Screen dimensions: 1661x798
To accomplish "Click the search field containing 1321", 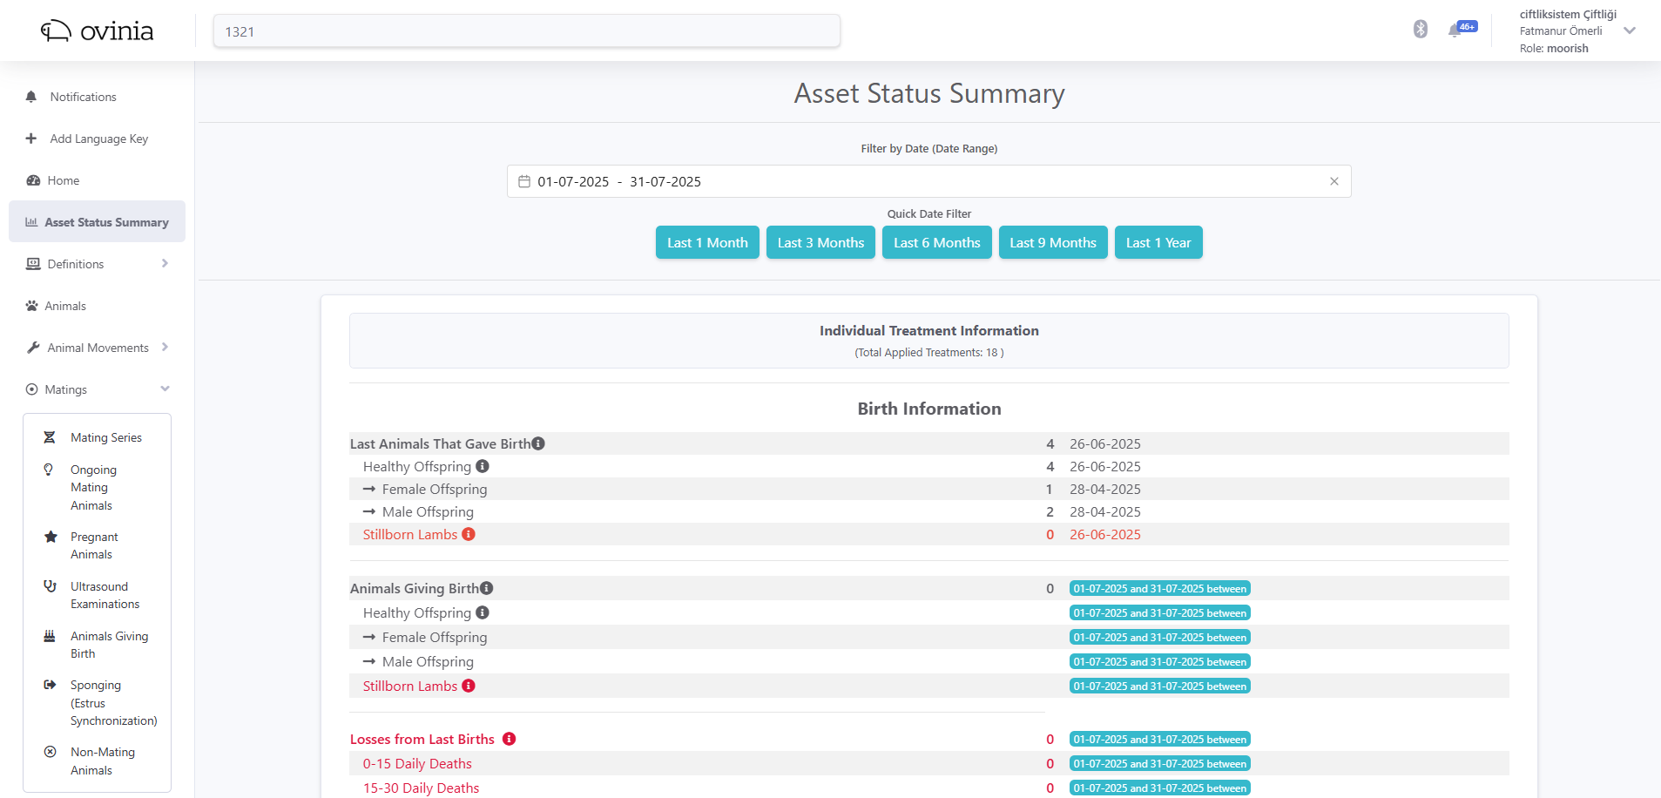I will coord(526,31).
